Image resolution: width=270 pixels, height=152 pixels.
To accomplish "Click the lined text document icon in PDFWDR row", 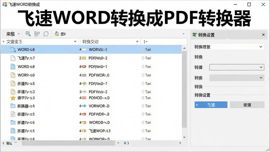I will pyautogui.click(x=13, y=114).
